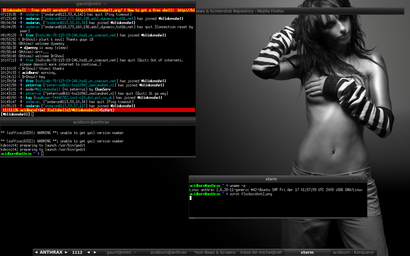
Task: Click 'scrot fluxboxshot2.png' command in xterm
Action: [251, 194]
